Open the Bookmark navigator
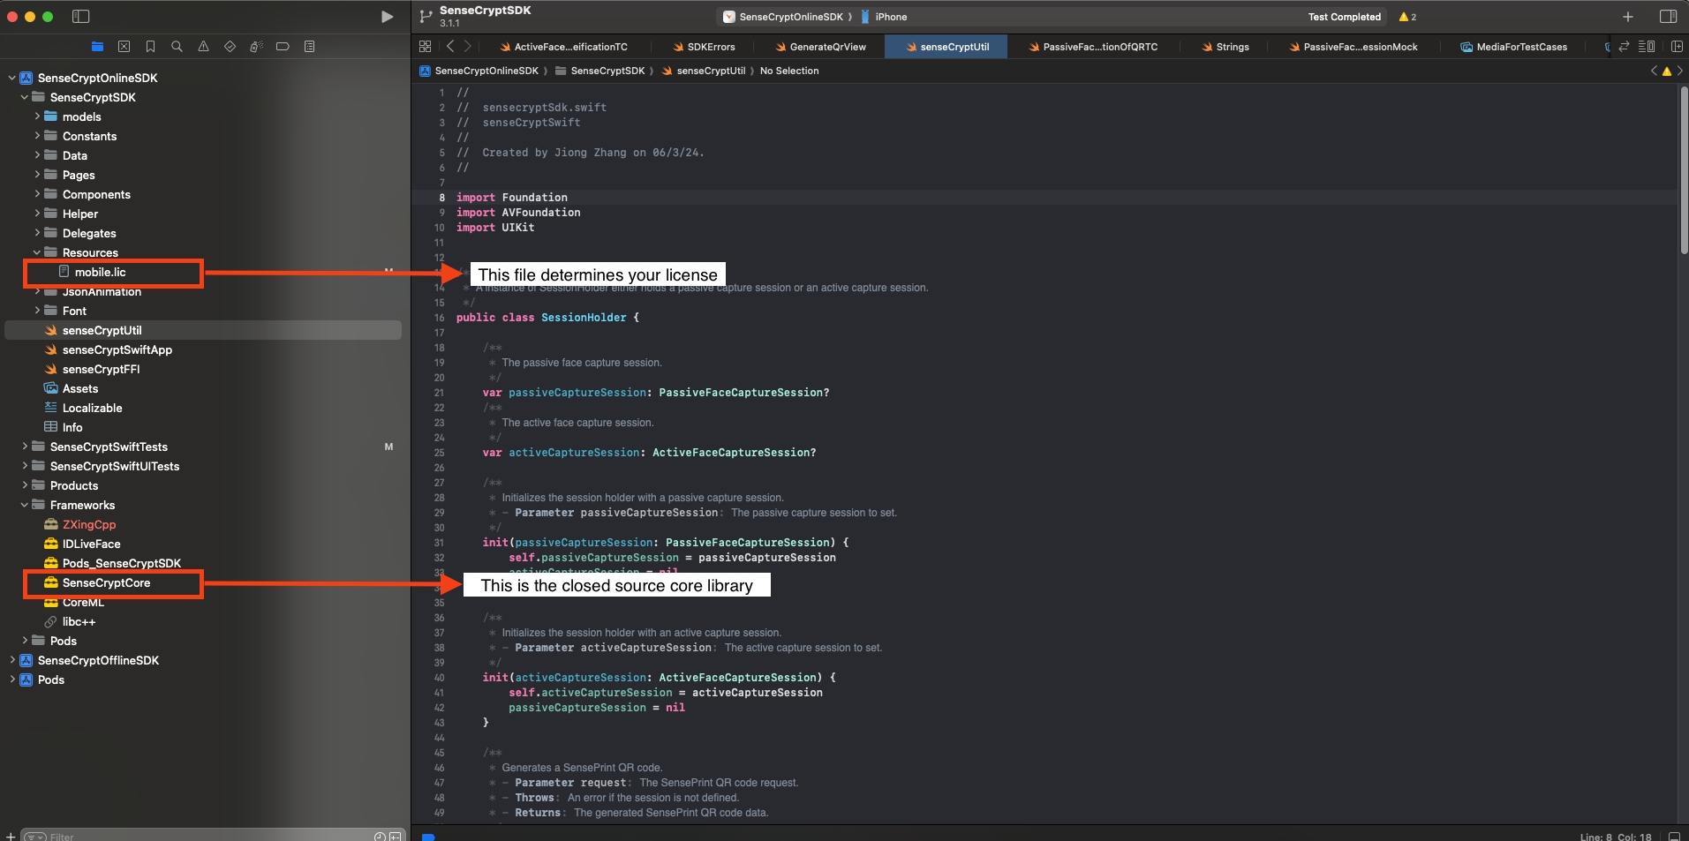This screenshot has height=841, width=1689. tap(150, 47)
